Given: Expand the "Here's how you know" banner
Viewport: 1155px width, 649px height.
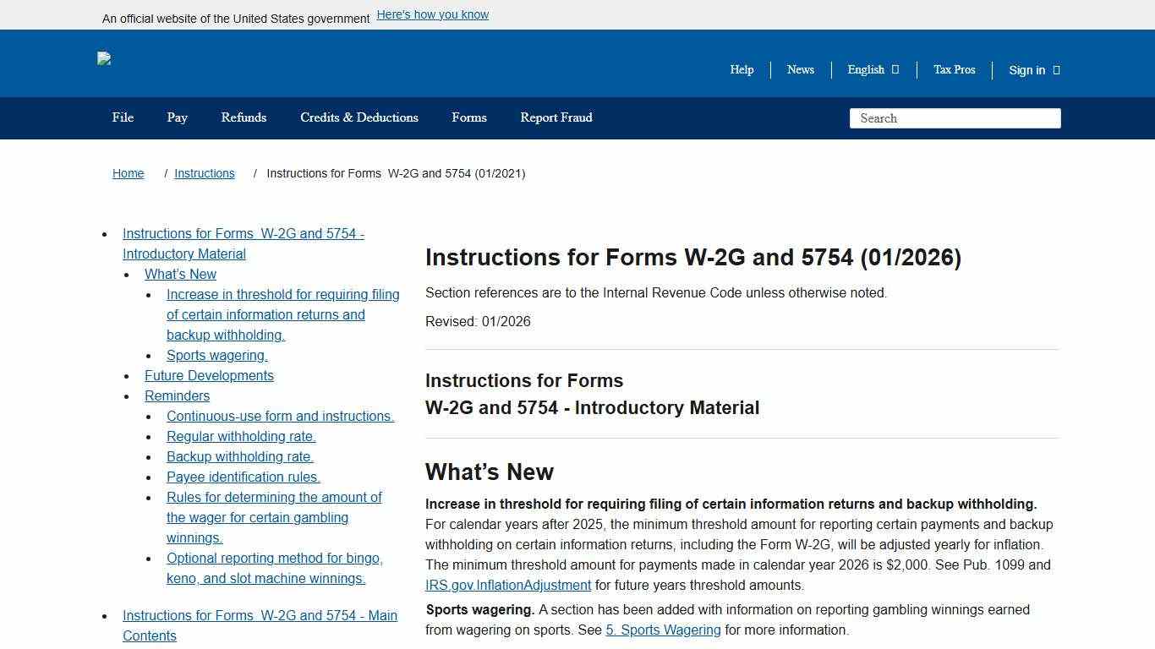Looking at the screenshot, I should point(432,14).
